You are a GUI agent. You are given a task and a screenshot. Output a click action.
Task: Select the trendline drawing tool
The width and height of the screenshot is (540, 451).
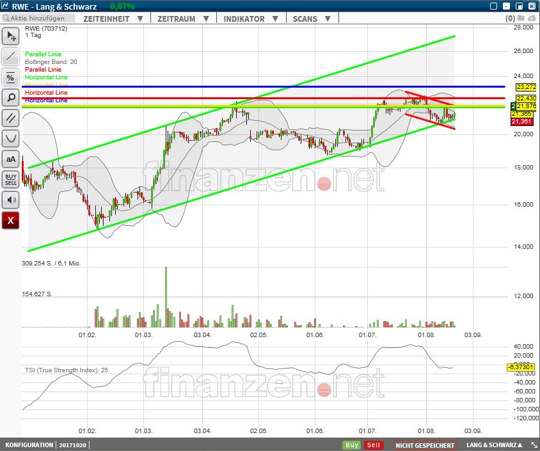coord(10,56)
